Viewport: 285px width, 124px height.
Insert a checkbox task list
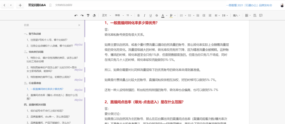click(198, 16)
